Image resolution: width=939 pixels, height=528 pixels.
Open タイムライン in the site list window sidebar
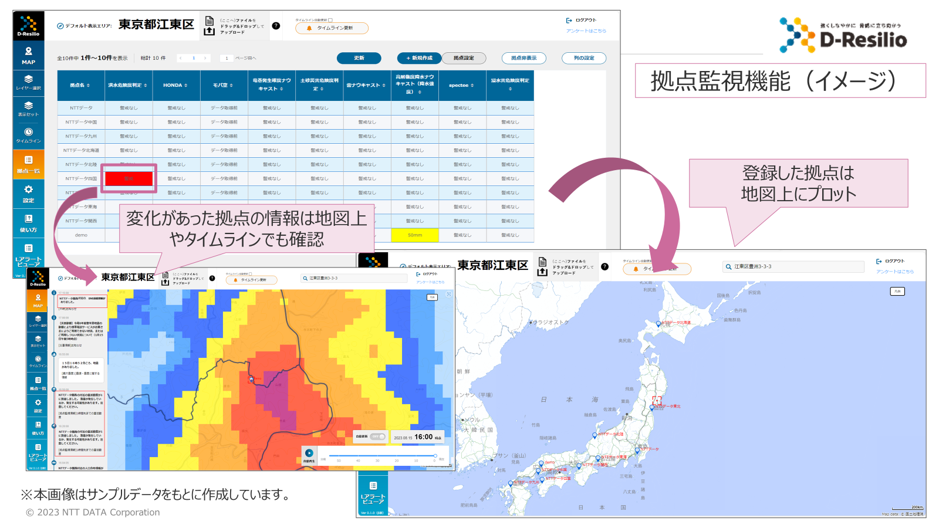(x=28, y=136)
